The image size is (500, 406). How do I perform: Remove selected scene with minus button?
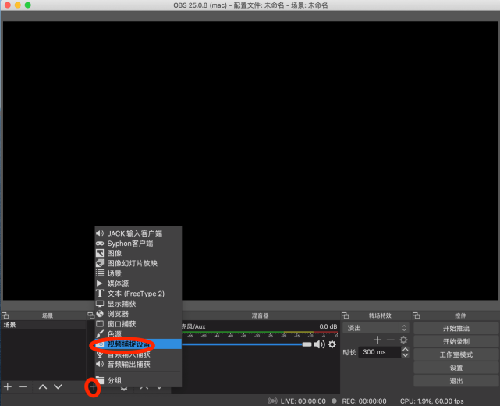(23, 386)
